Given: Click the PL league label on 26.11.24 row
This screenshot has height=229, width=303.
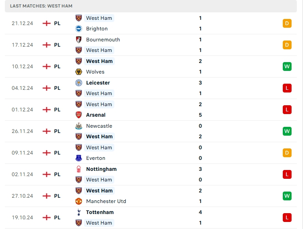Looking at the screenshot, I should pos(58,131).
